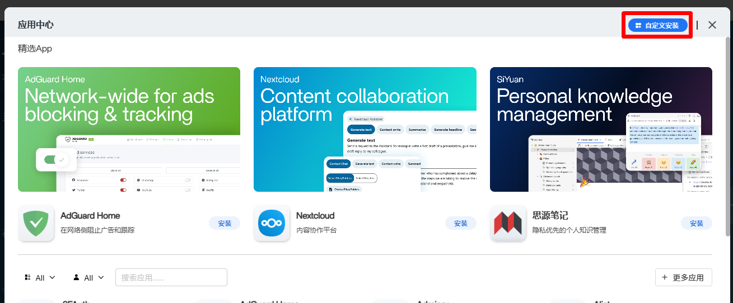Image resolution: width=733 pixels, height=303 pixels.
Task: Open the category All dropdown filter
Action: click(x=40, y=277)
